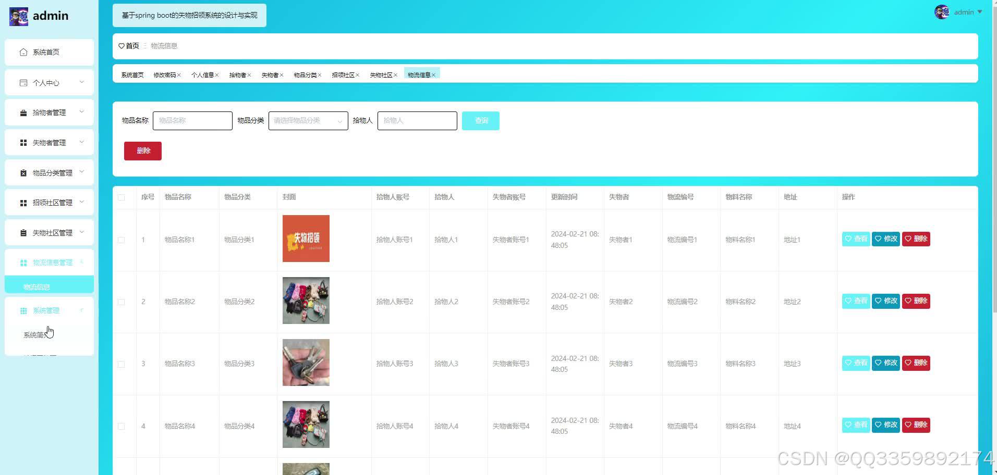The height and width of the screenshot is (475, 997).
Task: Click the 失物者管理 grid icon
Action: [23, 143]
